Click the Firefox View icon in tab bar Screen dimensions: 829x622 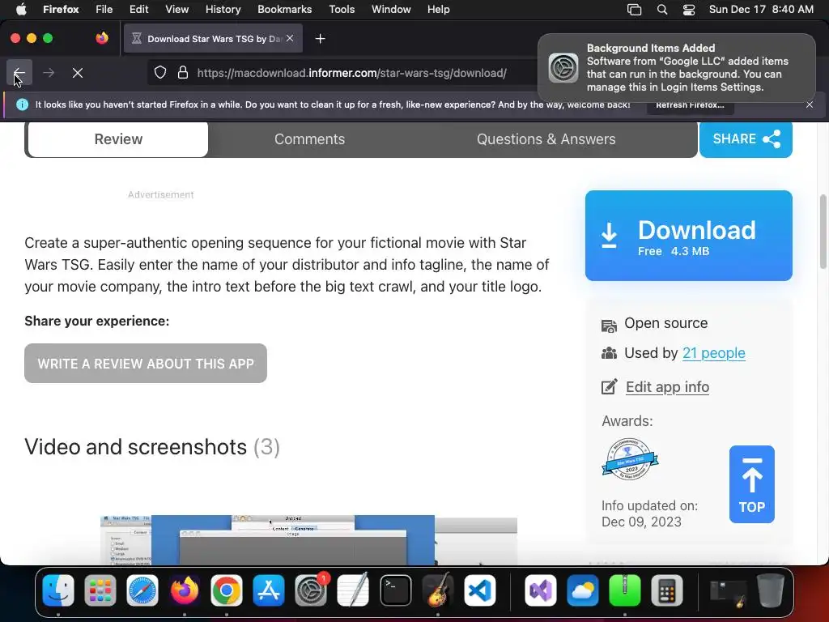tap(102, 38)
